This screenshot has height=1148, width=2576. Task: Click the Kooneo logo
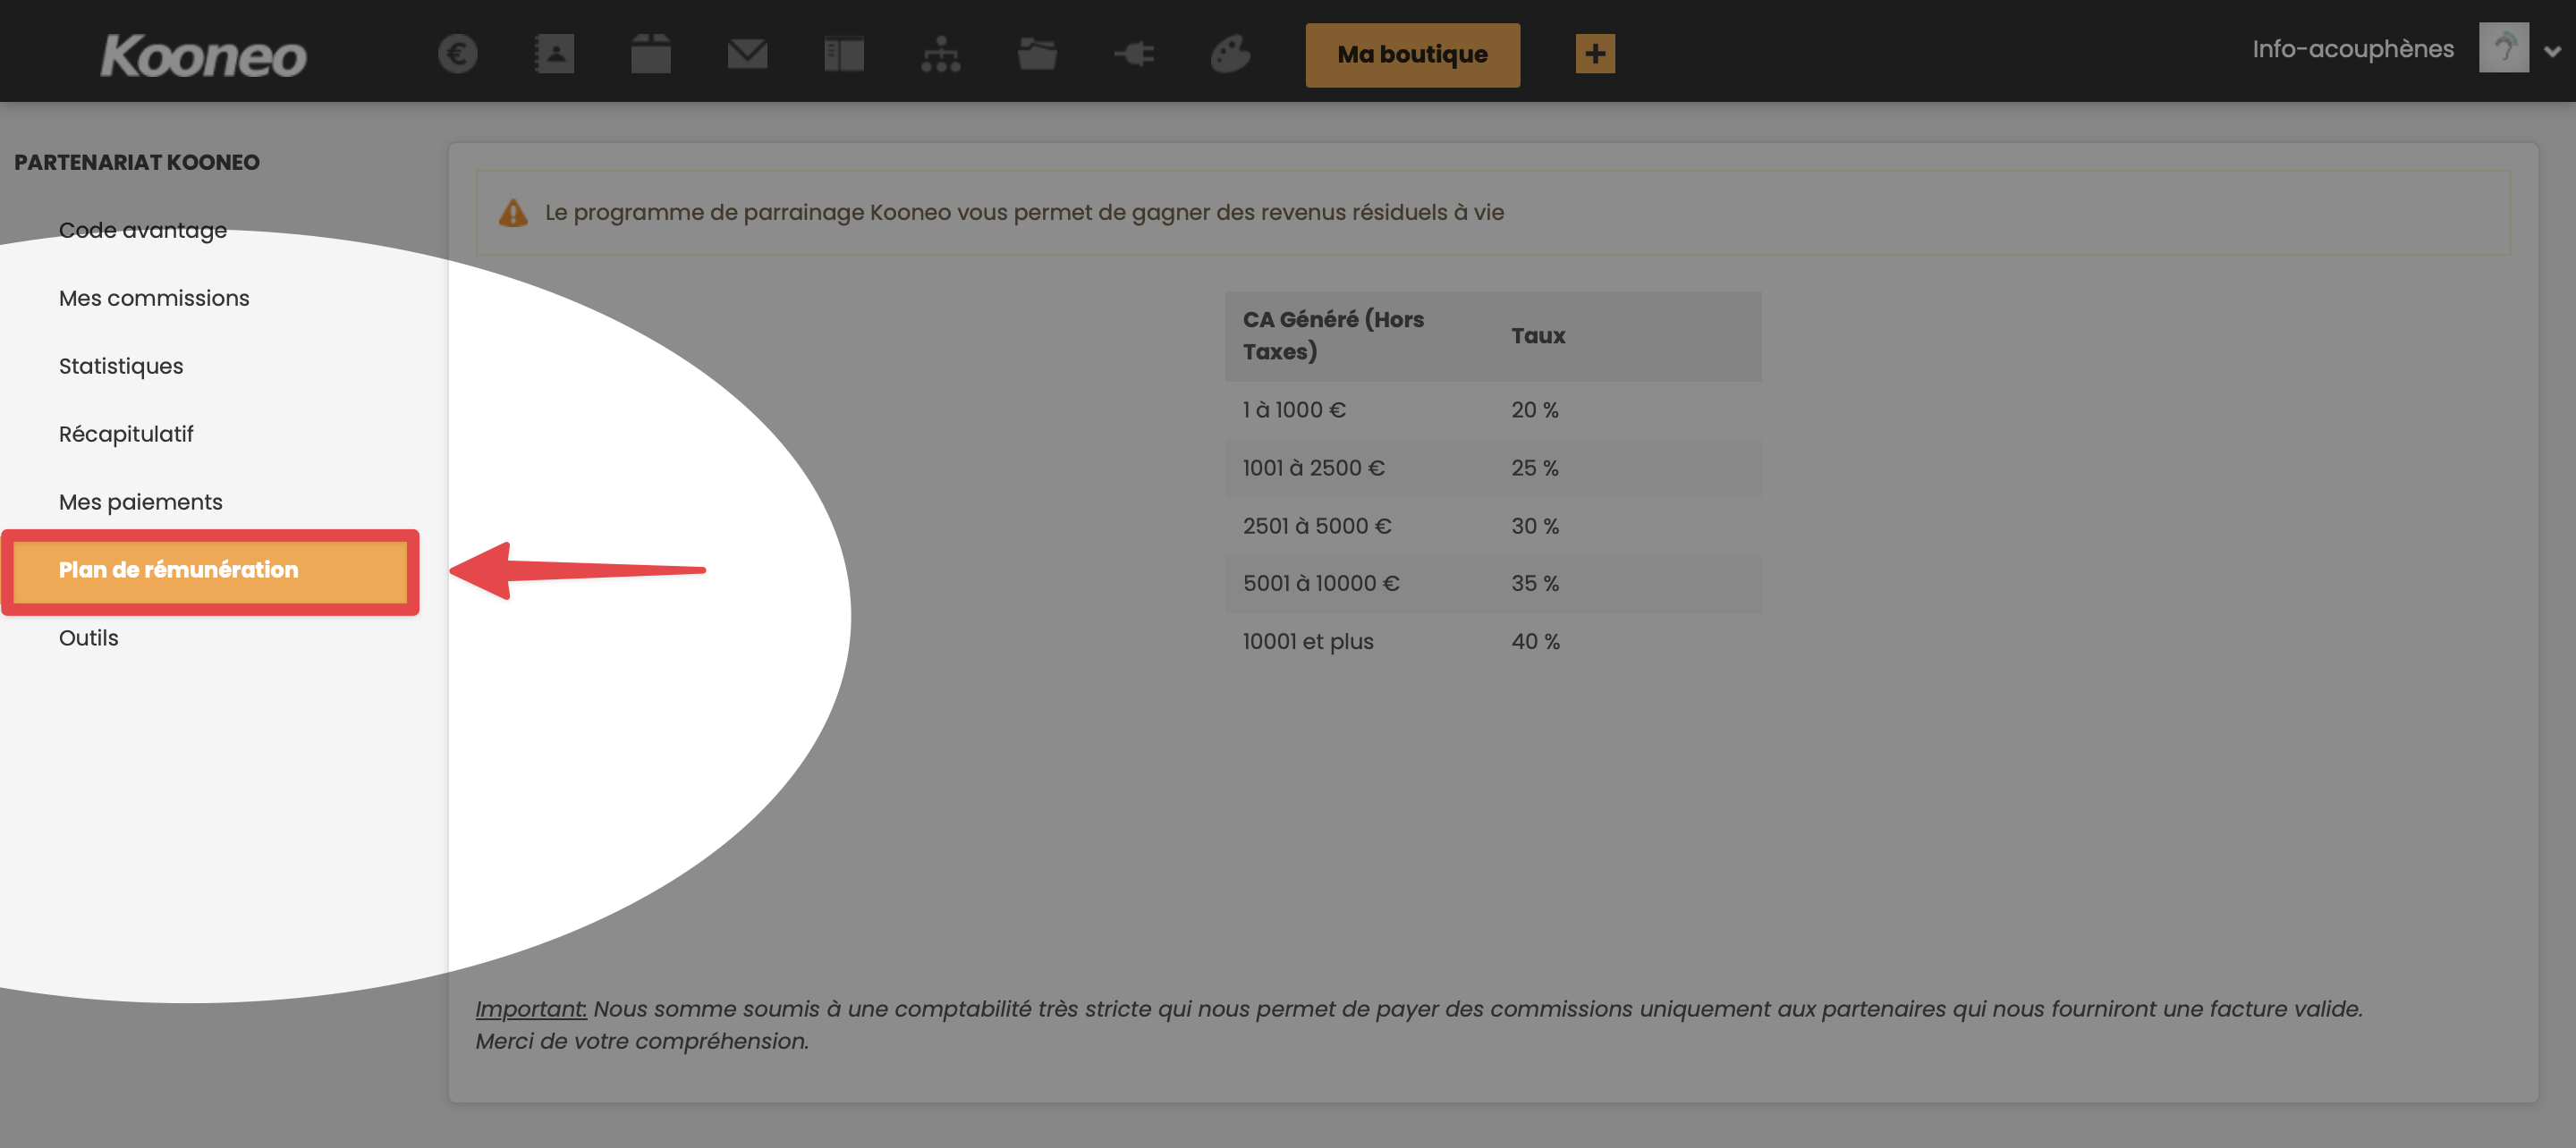tap(203, 55)
